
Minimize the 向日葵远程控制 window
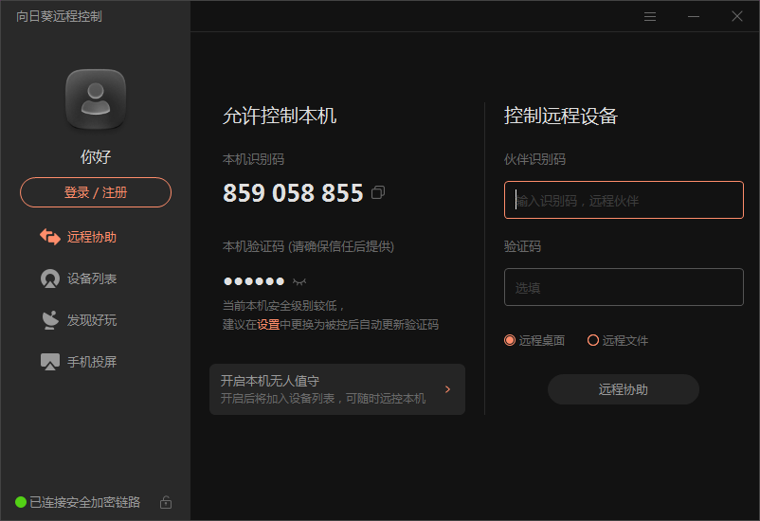point(694,16)
